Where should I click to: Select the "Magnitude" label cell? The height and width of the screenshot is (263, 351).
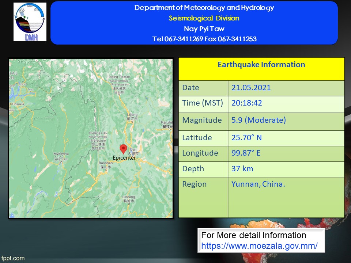pyautogui.click(x=203, y=122)
